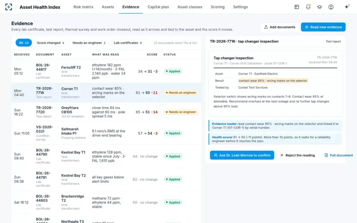Select document BOL-26-44790 row
This screenshot has height=223, width=357.
(x=106, y=156)
